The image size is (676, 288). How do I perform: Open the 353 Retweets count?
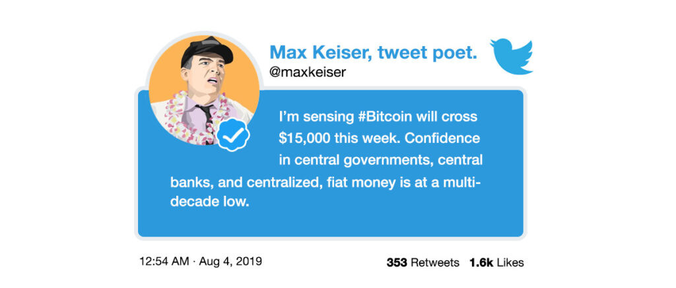coord(423,262)
